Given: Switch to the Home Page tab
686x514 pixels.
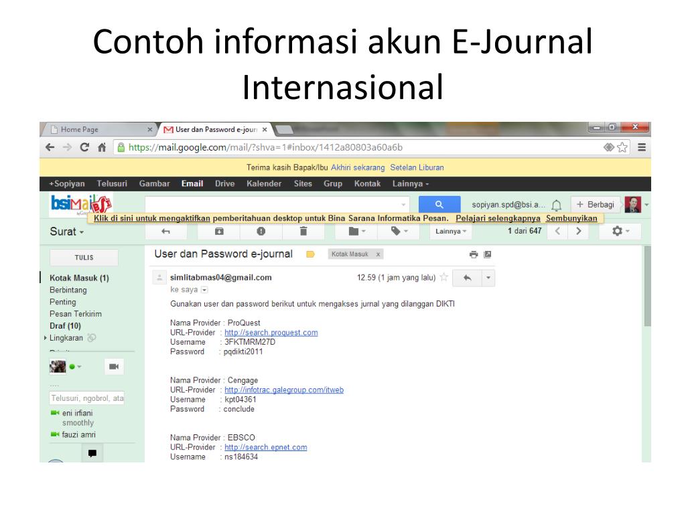Looking at the screenshot, I should tap(98, 129).
